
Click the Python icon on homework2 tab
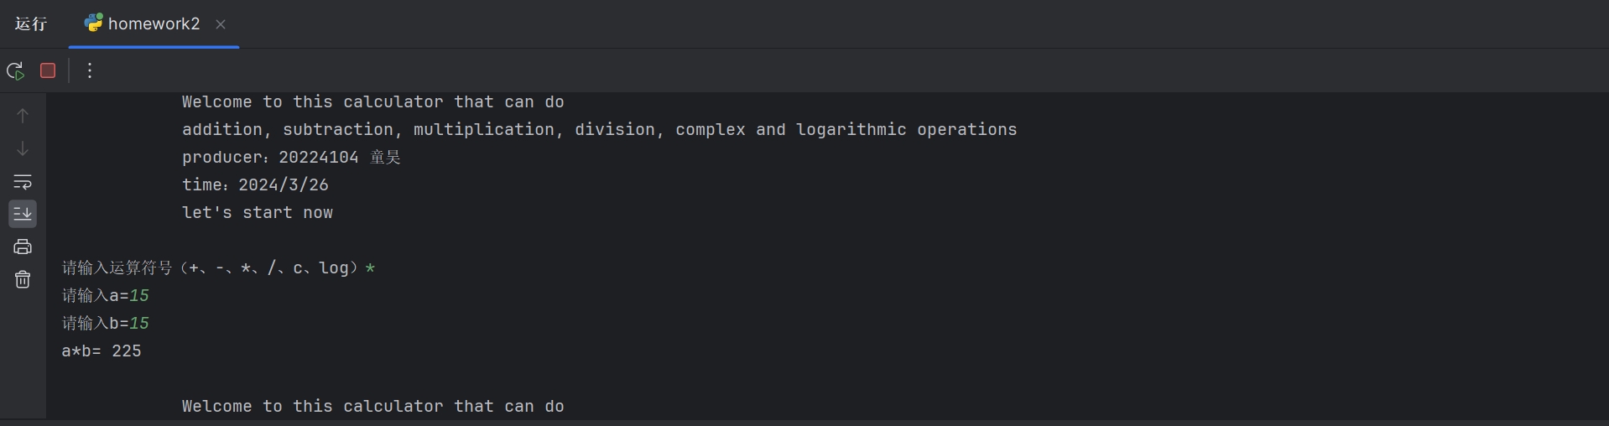click(94, 23)
